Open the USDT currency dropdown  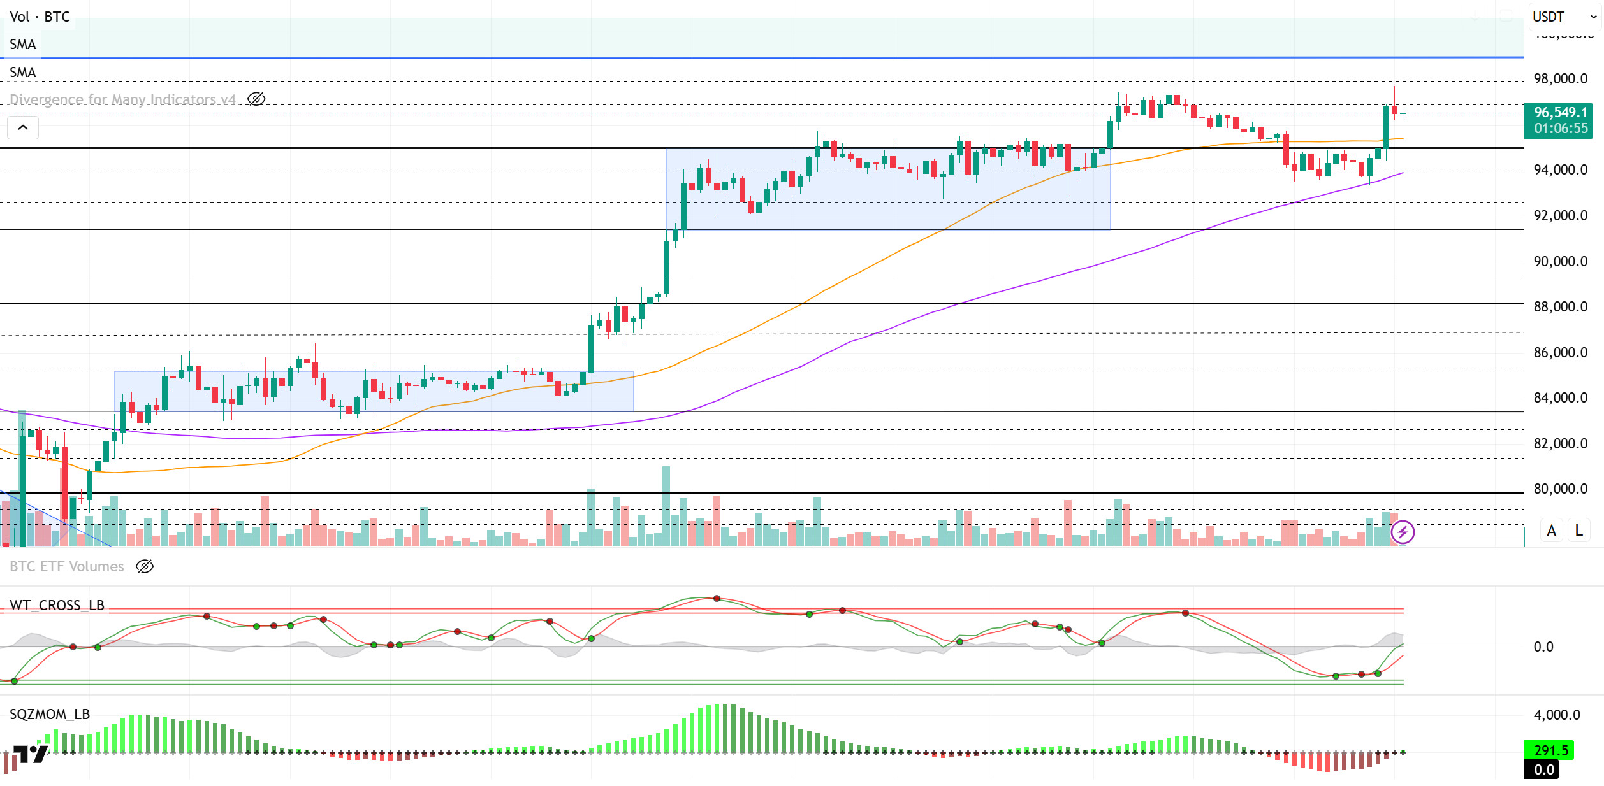pyautogui.click(x=1565, y=17)
